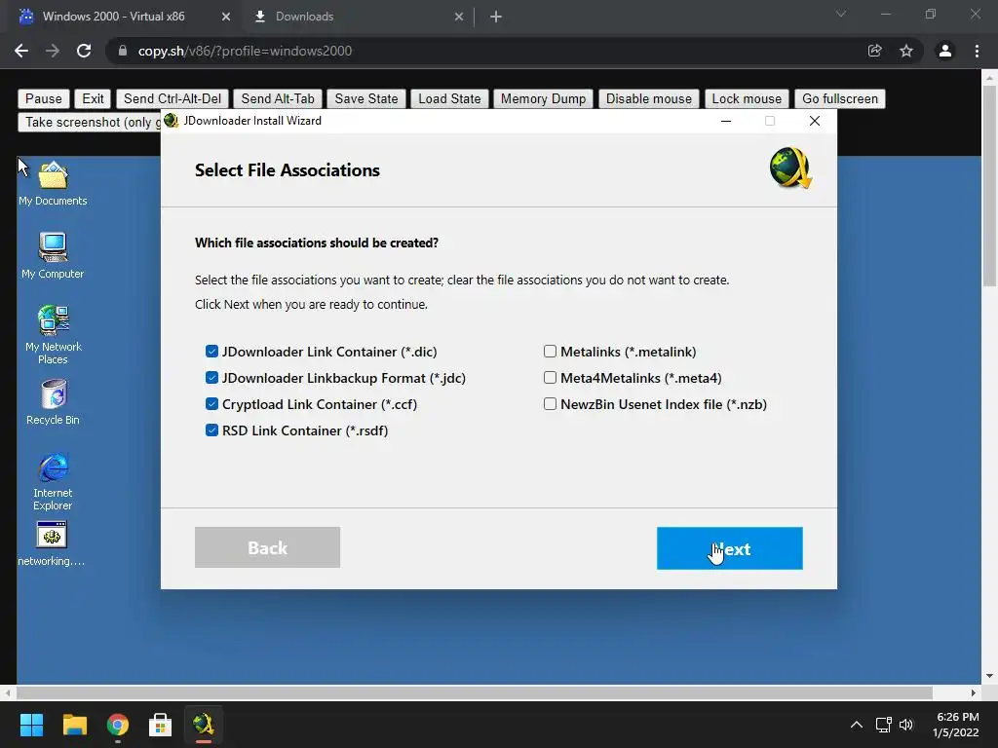Click the Take screenshot button

point(89,122)
